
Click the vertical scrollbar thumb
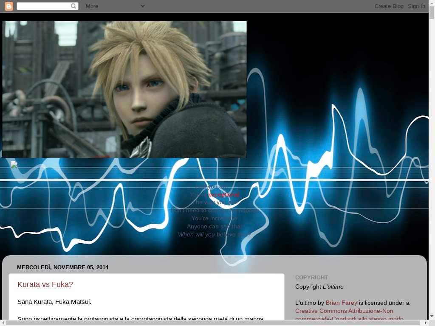432,13
